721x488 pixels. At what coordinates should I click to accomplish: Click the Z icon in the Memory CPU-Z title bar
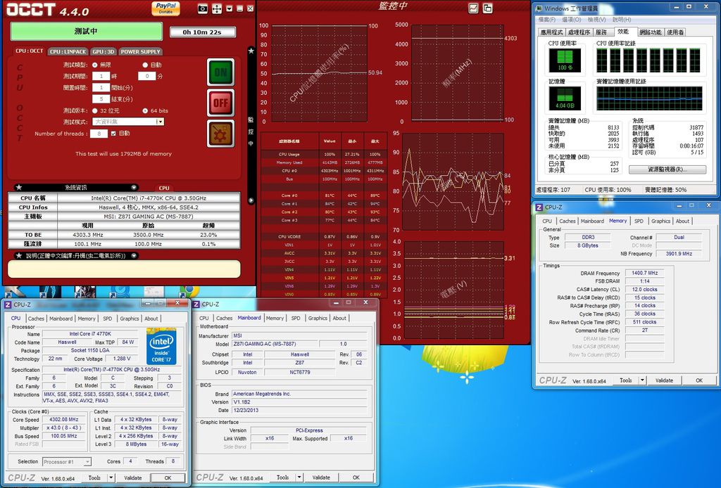539,207
